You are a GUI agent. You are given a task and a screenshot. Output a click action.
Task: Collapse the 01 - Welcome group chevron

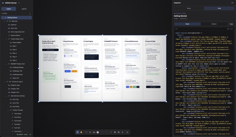(4, 21)
